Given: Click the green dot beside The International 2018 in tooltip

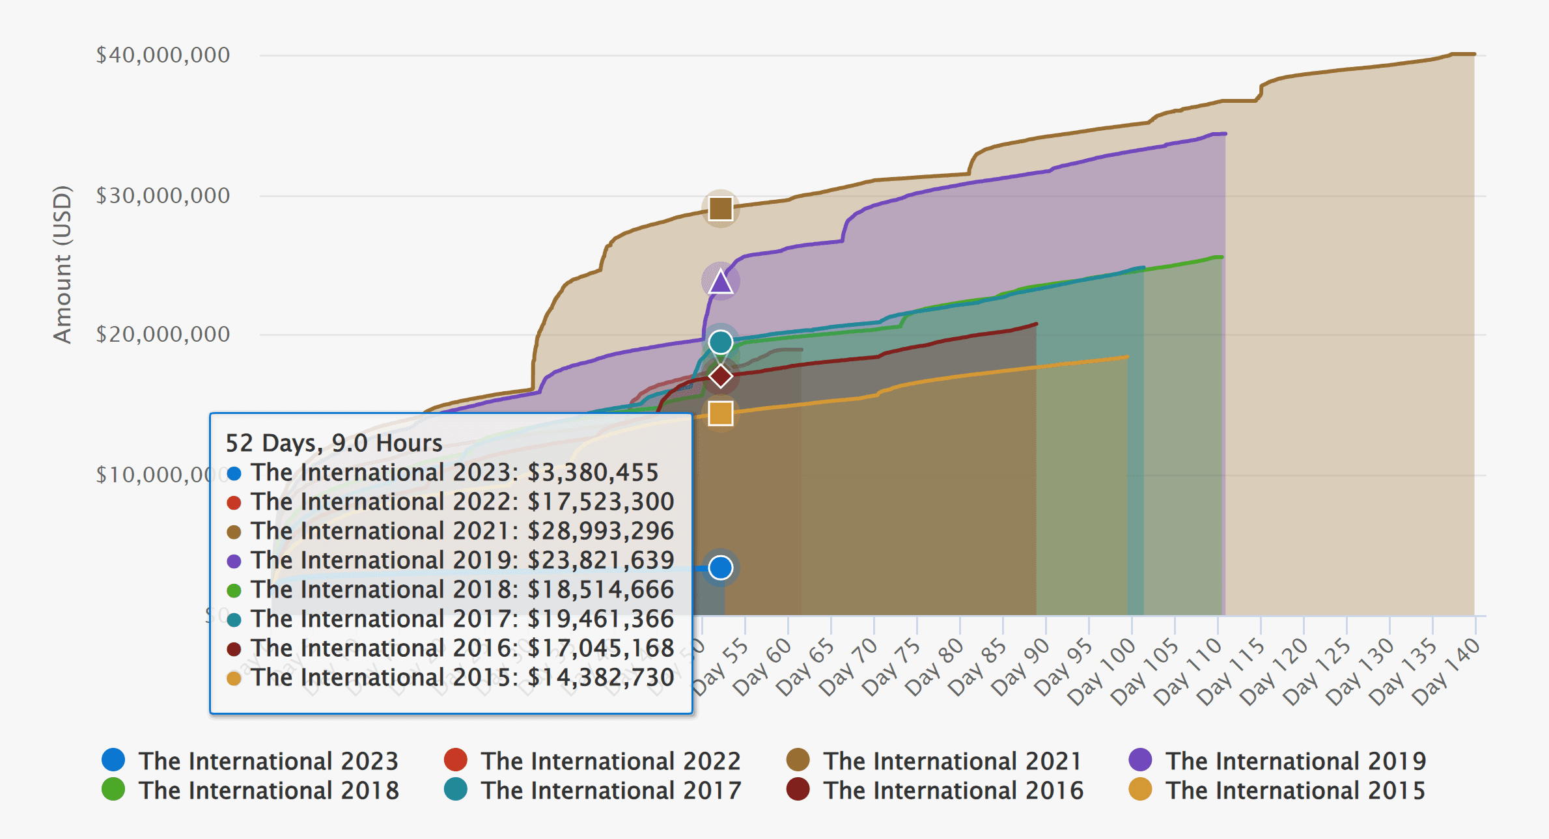Looking at the screenshot, I should 233,590.
